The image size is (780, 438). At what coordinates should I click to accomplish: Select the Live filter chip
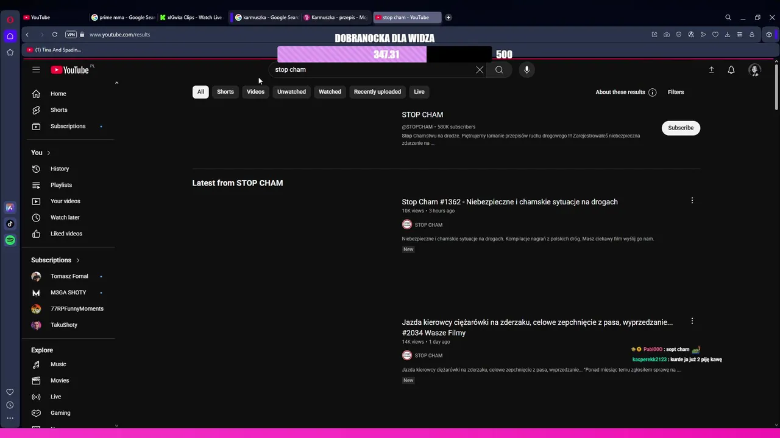419,92
